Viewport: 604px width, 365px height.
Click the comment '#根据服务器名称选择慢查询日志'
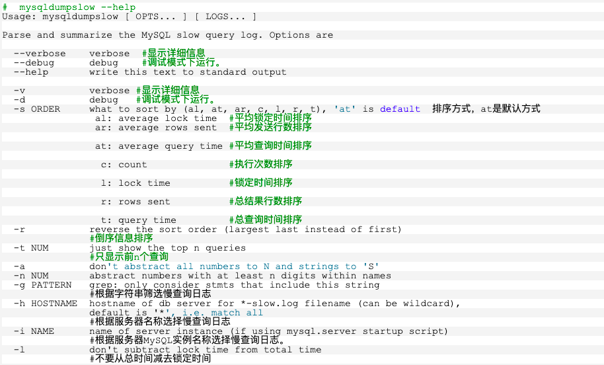click(160, 321)
